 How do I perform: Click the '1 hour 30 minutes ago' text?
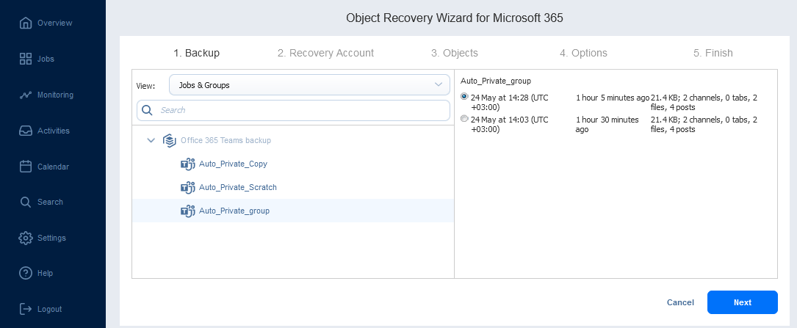(x=607, y=125)
